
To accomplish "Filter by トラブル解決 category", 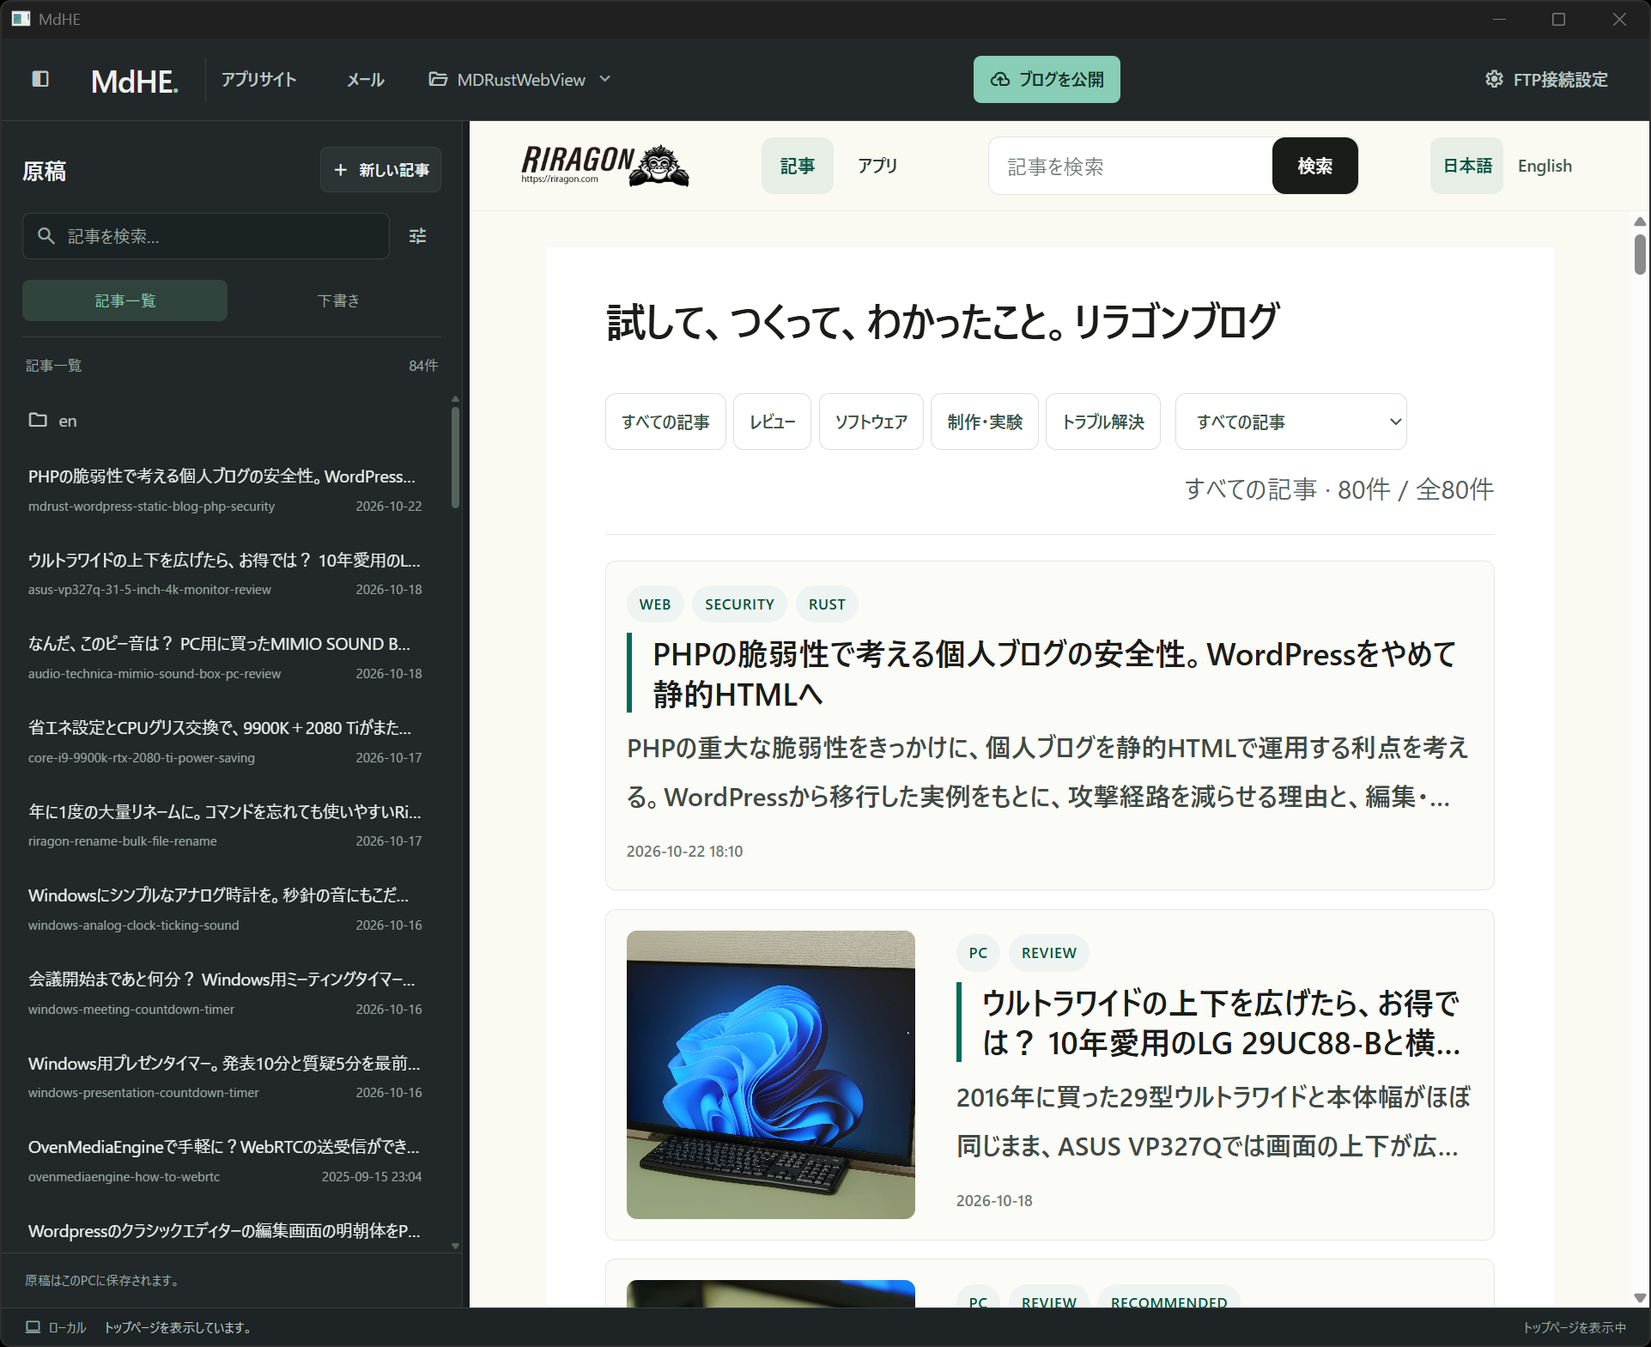I will 1103,422.
